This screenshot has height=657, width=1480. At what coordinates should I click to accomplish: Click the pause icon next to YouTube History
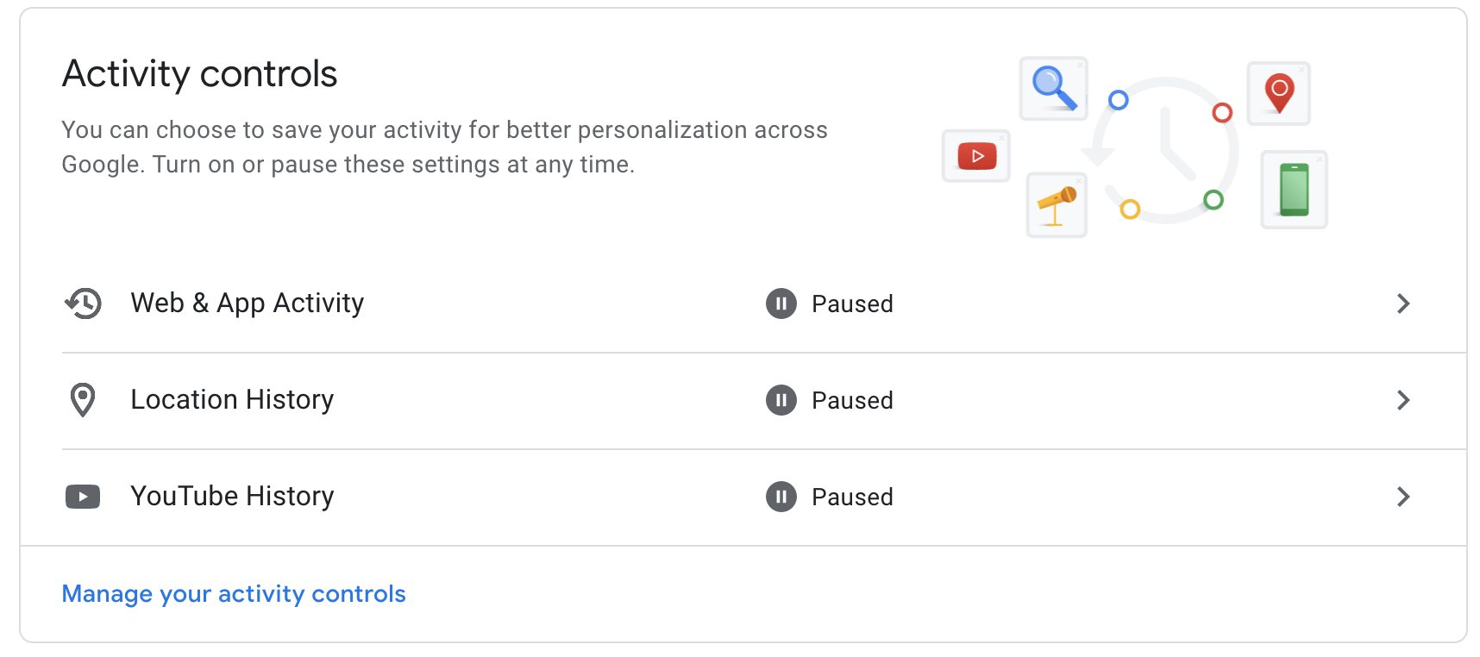(781, 497)
